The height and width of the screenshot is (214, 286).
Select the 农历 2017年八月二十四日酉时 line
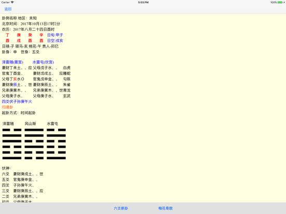28,29
